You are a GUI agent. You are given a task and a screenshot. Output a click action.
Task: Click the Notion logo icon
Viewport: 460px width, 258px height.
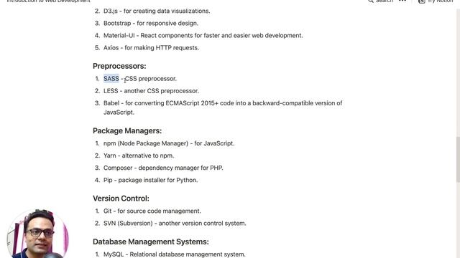tap(422, 1)
